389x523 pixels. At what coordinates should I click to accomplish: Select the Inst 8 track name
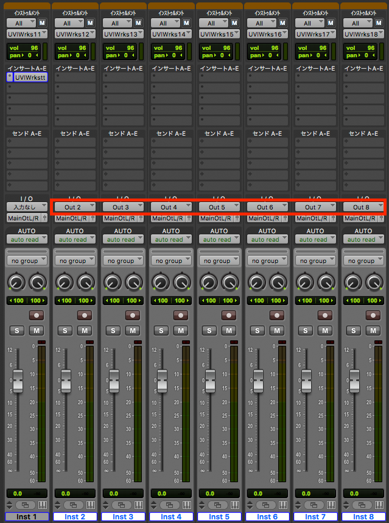pos(363,517)
